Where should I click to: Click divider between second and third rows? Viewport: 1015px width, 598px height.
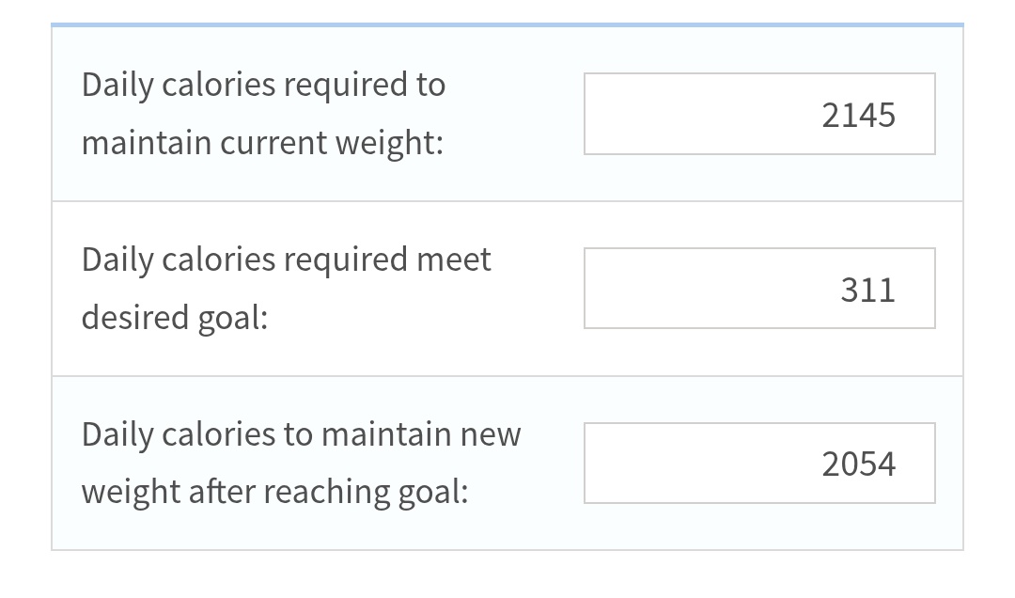(507, 376)
